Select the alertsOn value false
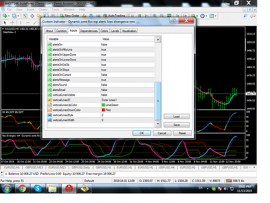The width and height of the screenshot is (270, 203). point(127,45)
